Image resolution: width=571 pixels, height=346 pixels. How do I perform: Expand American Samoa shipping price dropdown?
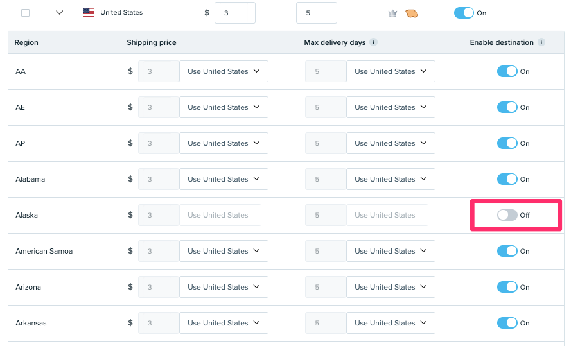[224, 251]
